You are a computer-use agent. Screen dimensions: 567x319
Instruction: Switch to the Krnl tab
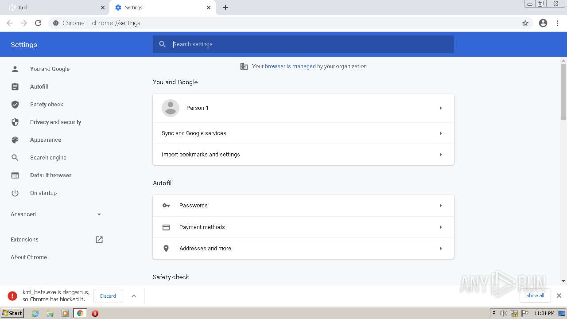(x=56, y=8)
